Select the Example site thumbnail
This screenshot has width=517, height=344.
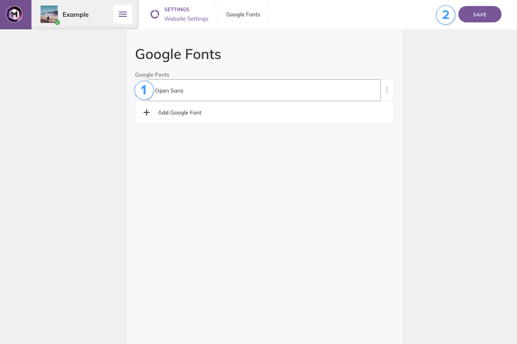click(x=49, y=14)
